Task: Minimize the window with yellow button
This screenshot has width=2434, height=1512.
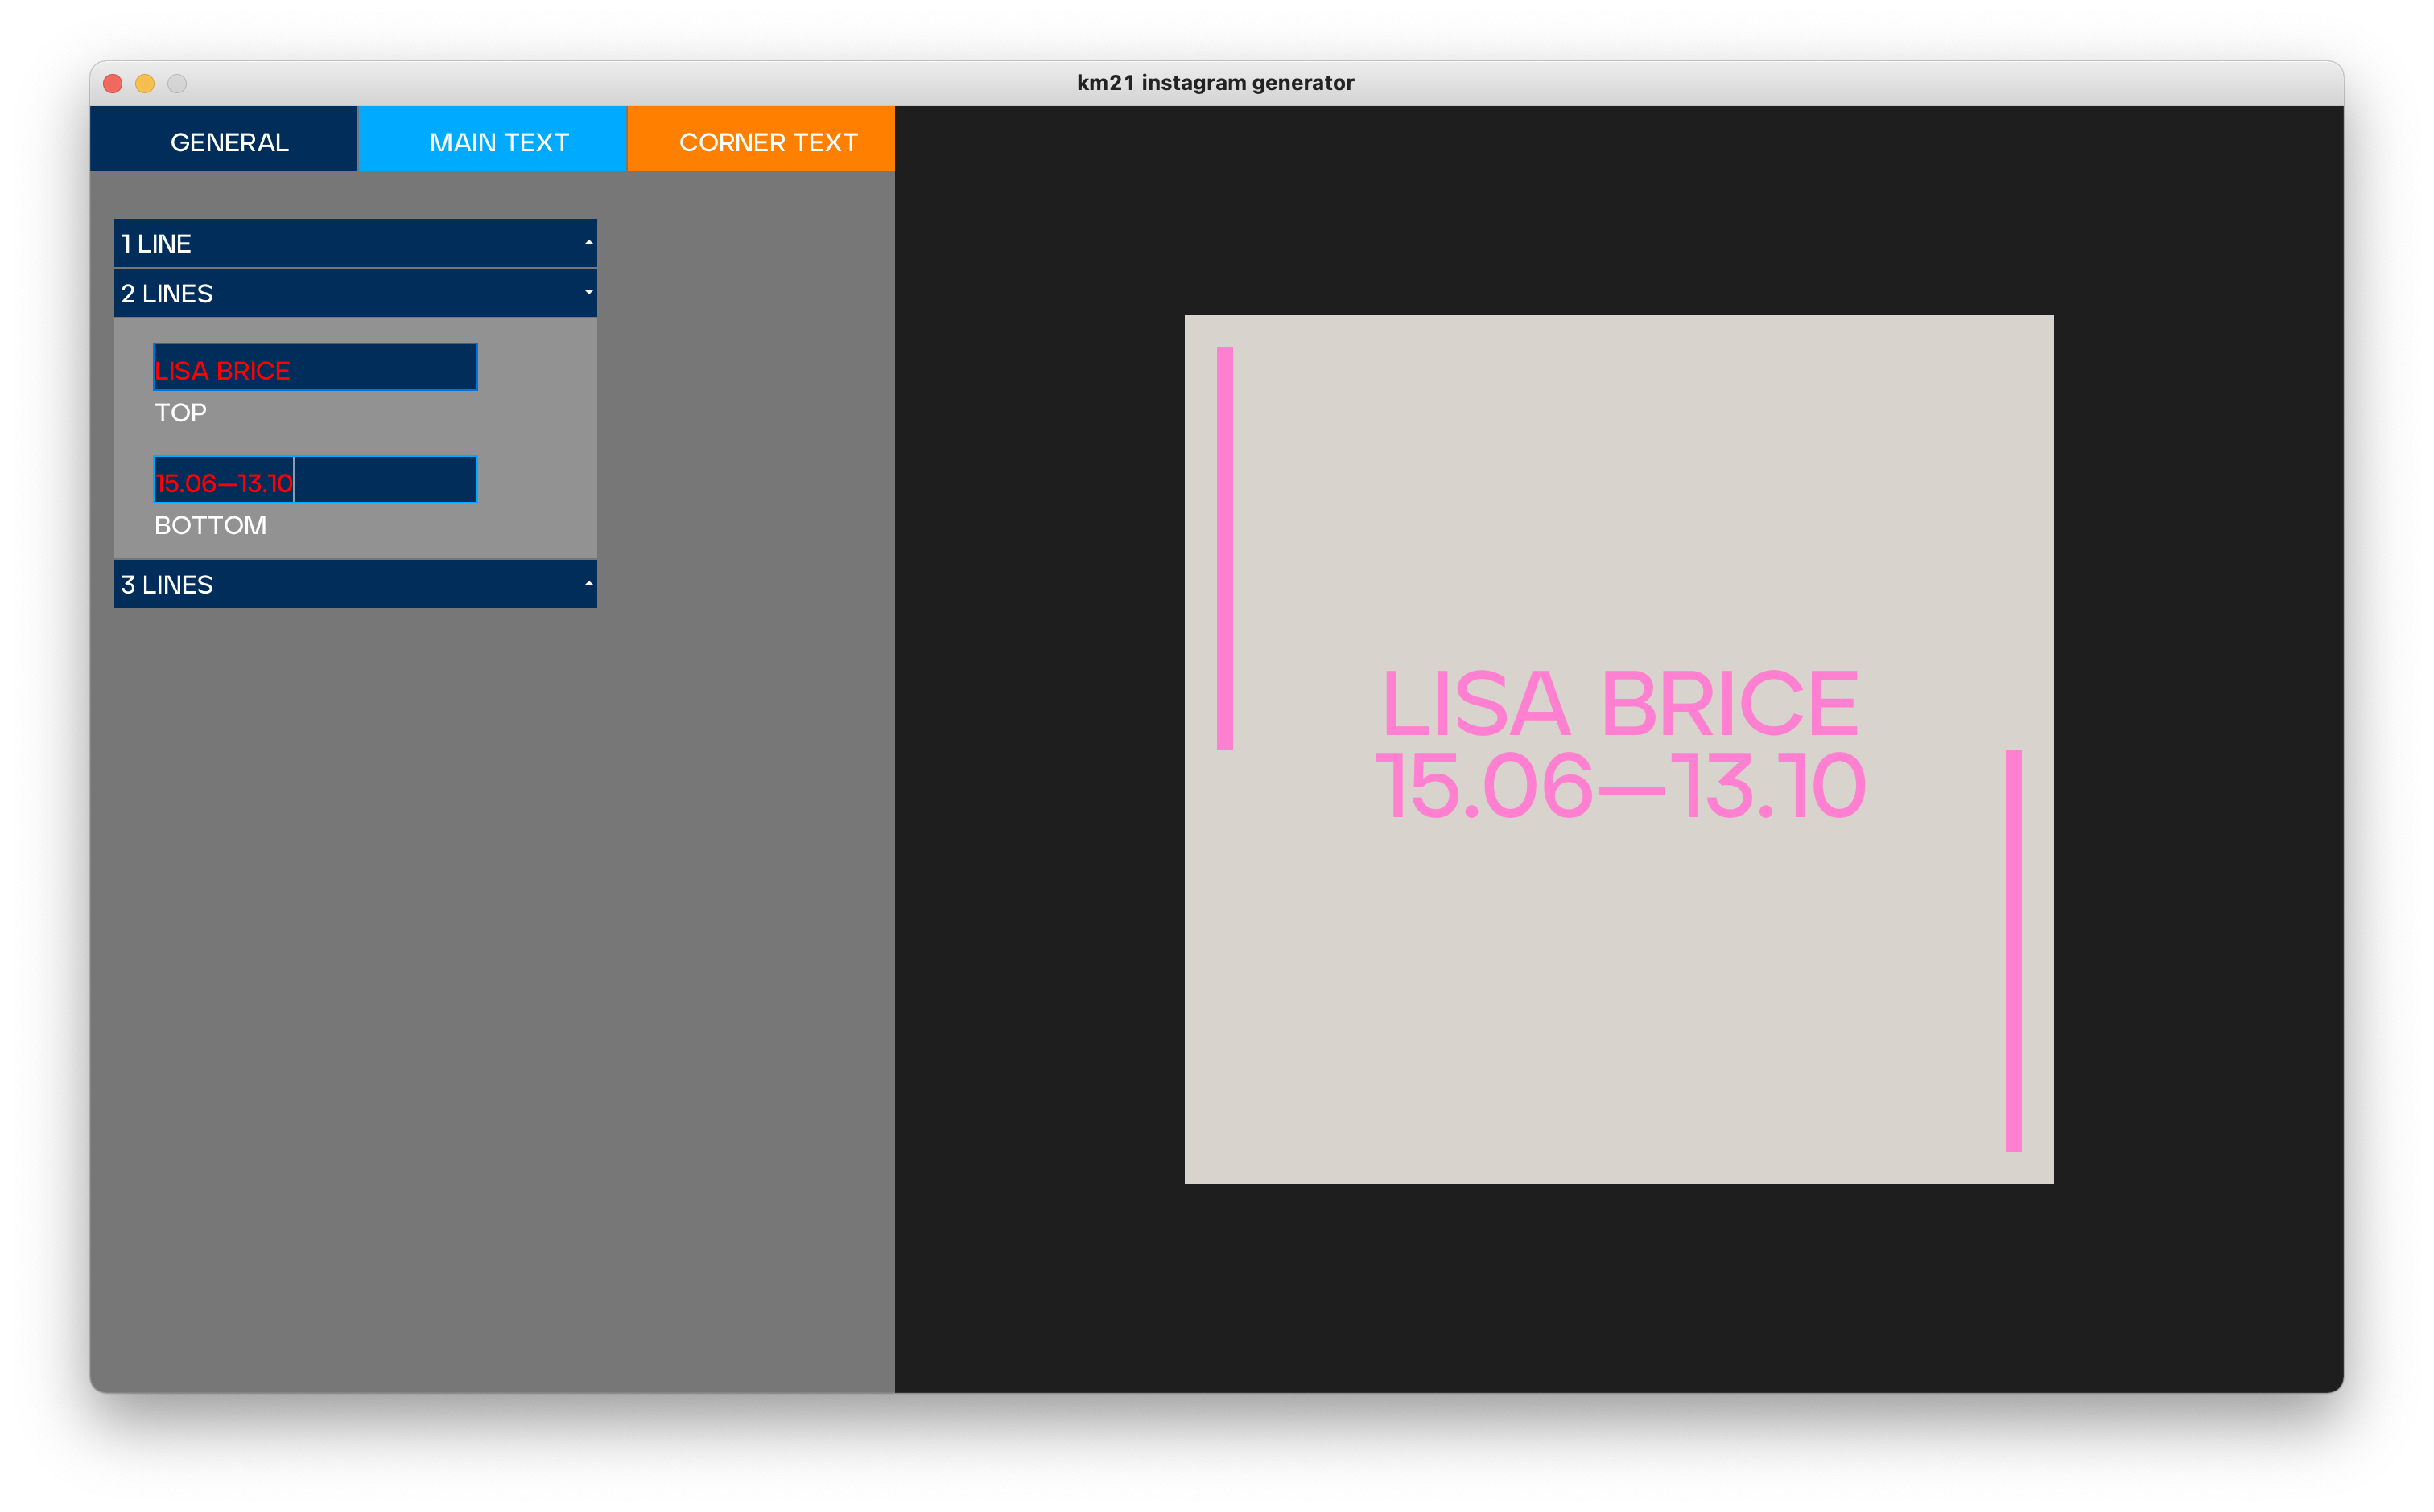Action: pos(145,83)
